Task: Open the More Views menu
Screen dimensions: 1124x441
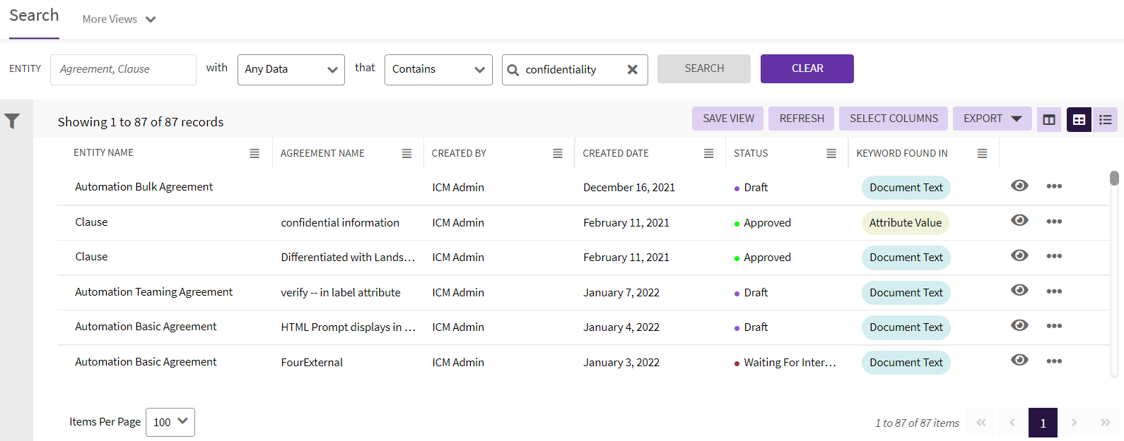Action: 119,19
